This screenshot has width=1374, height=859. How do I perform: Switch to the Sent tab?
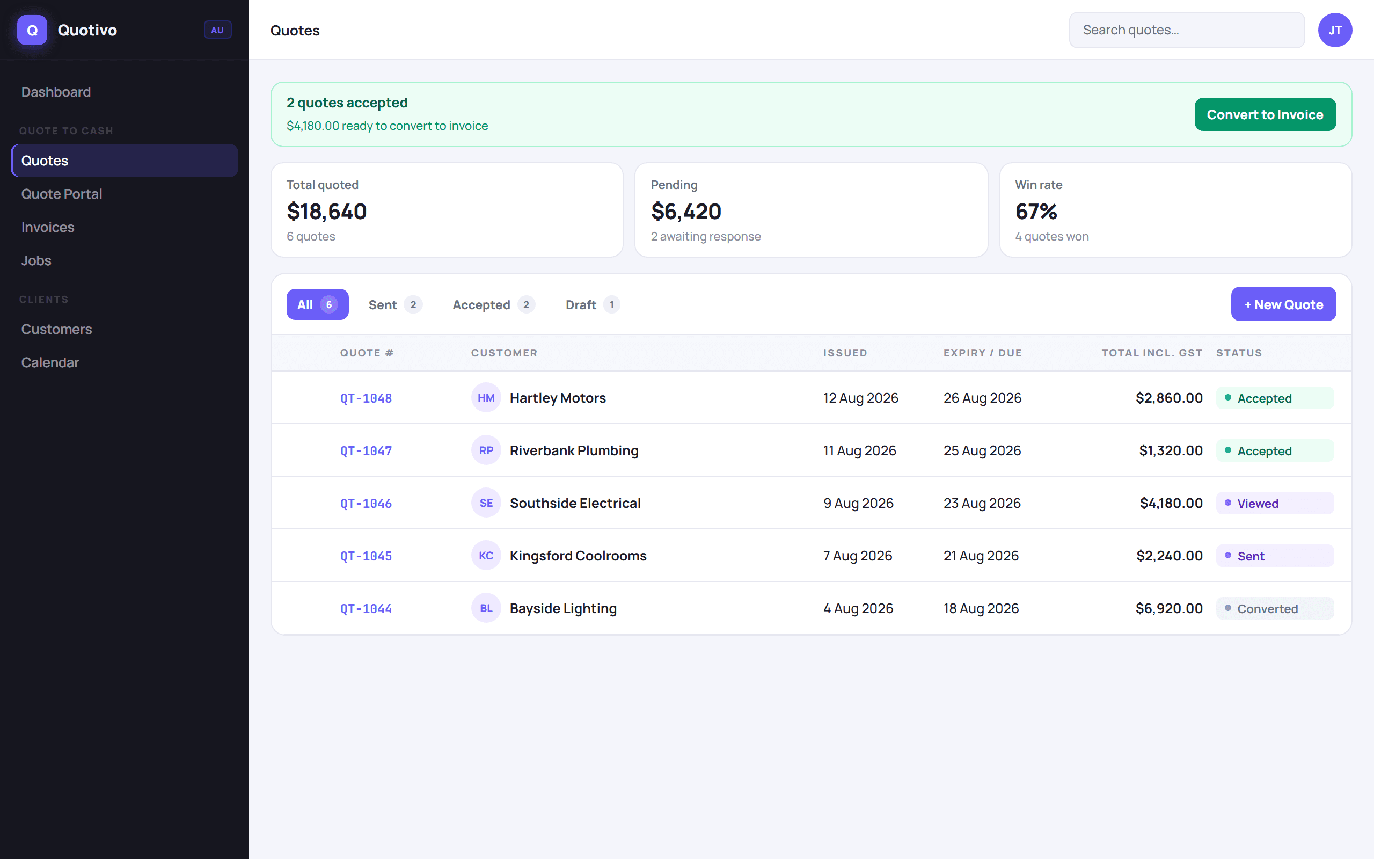click(395, 304)
